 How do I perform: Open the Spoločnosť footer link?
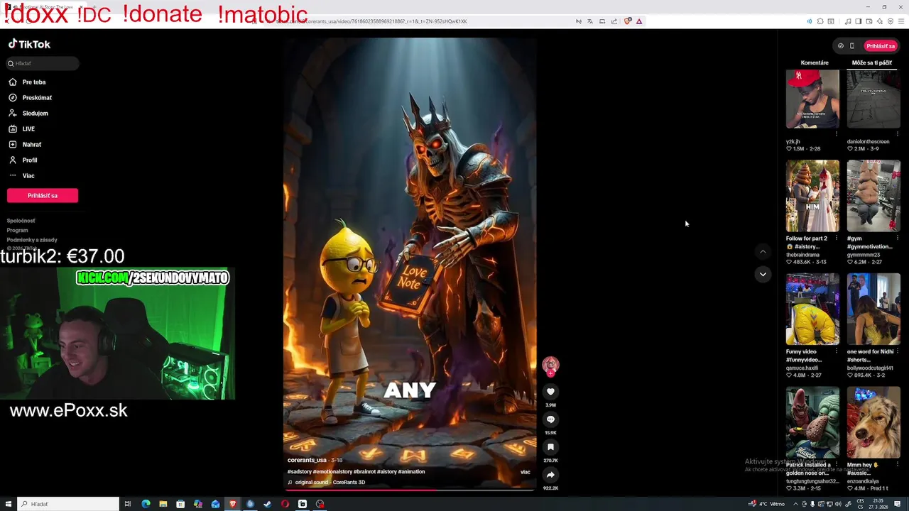(21, 221)
